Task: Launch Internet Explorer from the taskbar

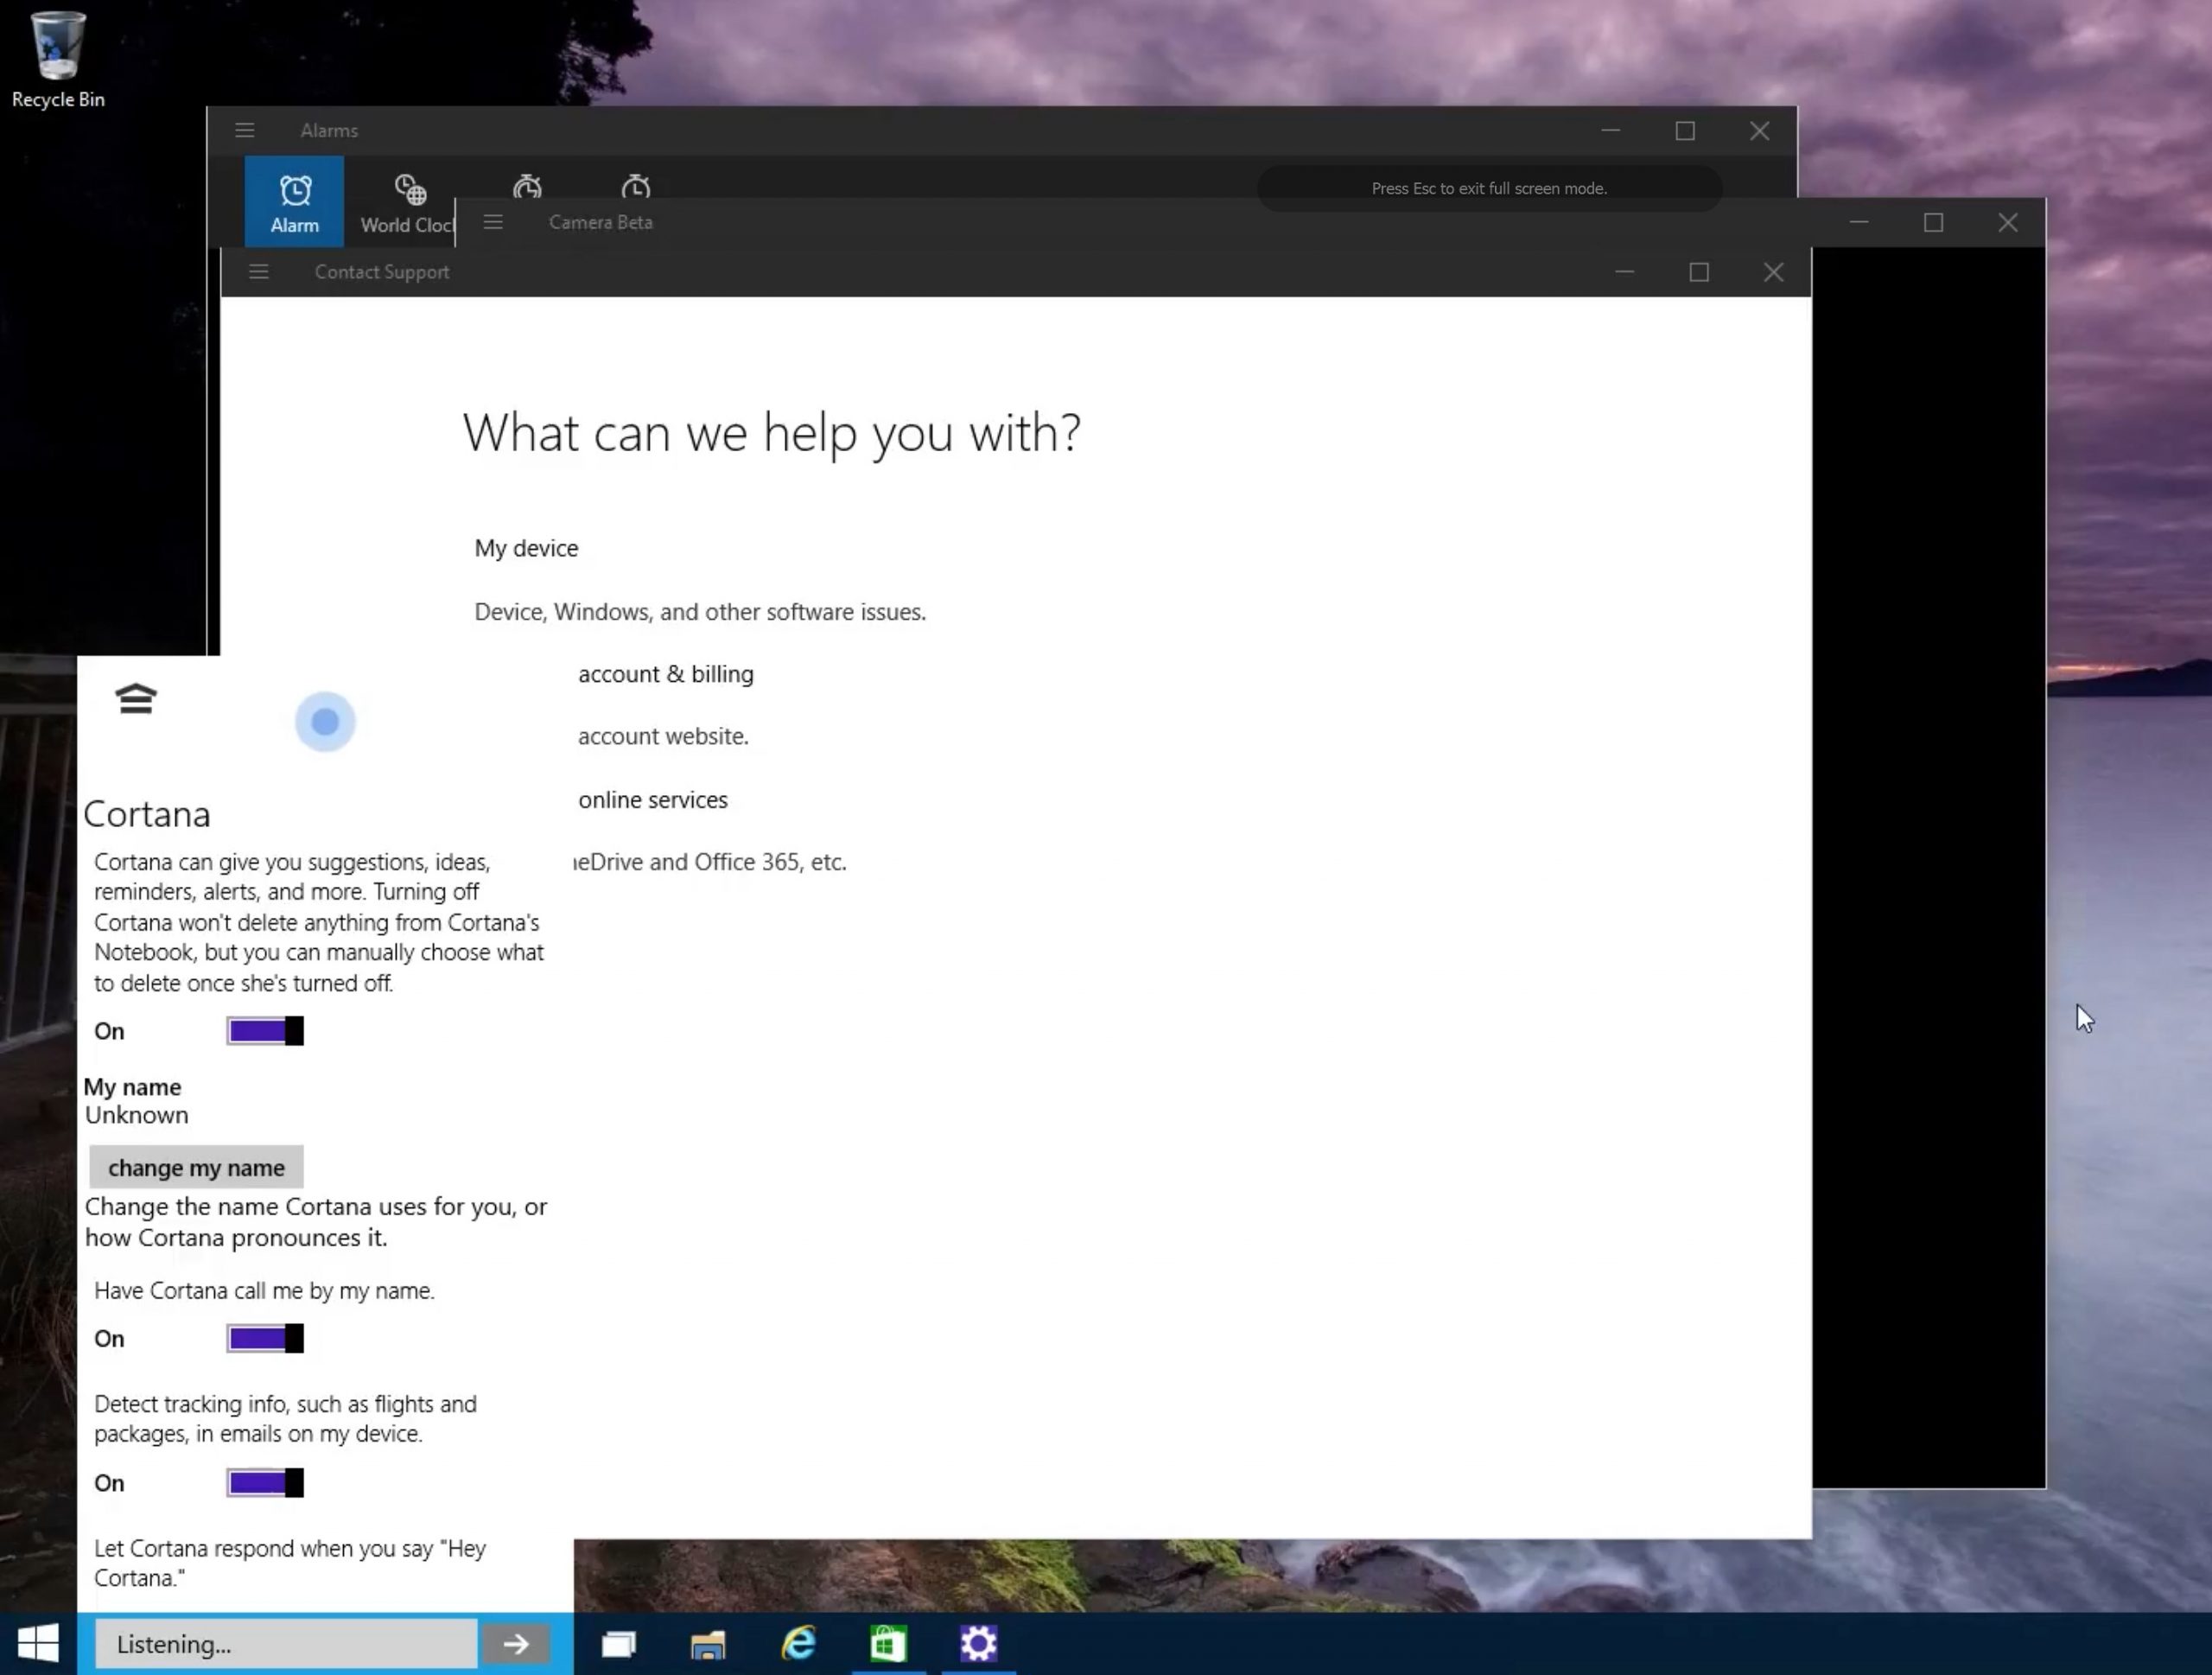Action: (799, 1644)
